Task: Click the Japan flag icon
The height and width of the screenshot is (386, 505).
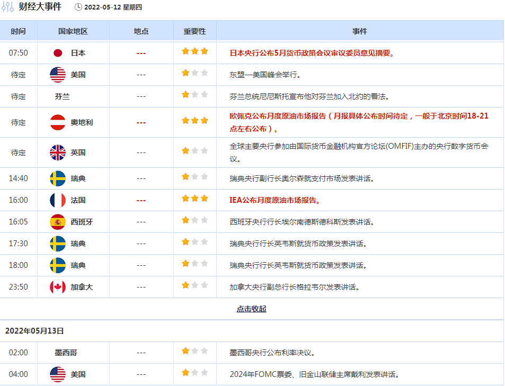Action: coord(58,53)
